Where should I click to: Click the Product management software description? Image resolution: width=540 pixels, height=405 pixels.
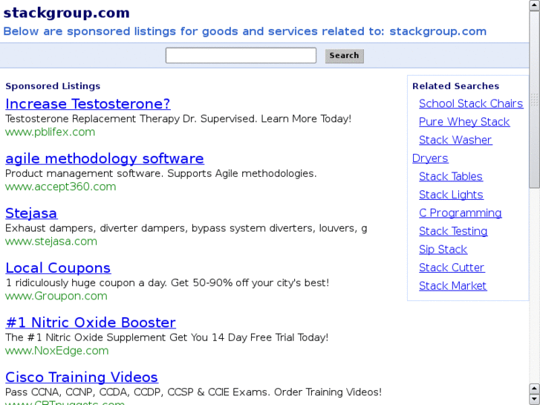161,173
